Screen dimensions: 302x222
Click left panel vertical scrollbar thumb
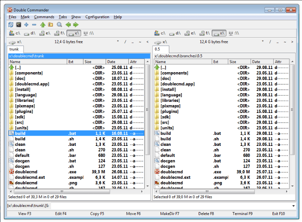147,109
